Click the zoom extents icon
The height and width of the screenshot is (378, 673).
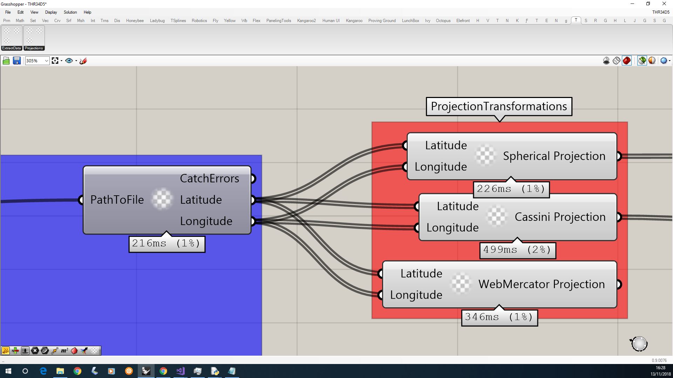(54, 60)
